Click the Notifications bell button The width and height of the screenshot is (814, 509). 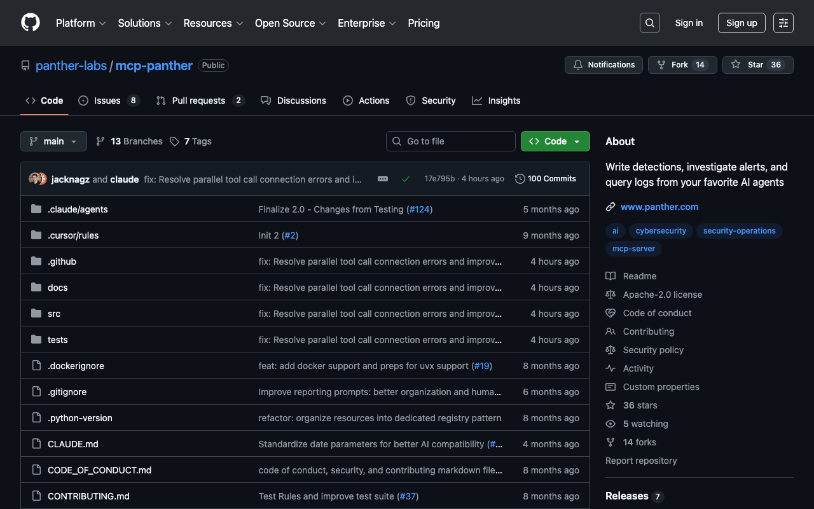coord(604,65)
